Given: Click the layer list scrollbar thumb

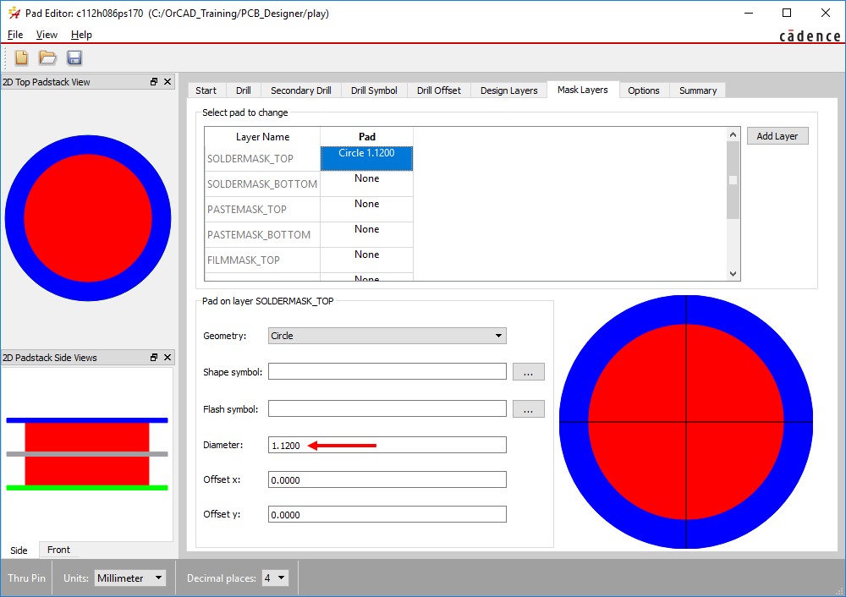Looking at the screenshot, I should 733,179.
